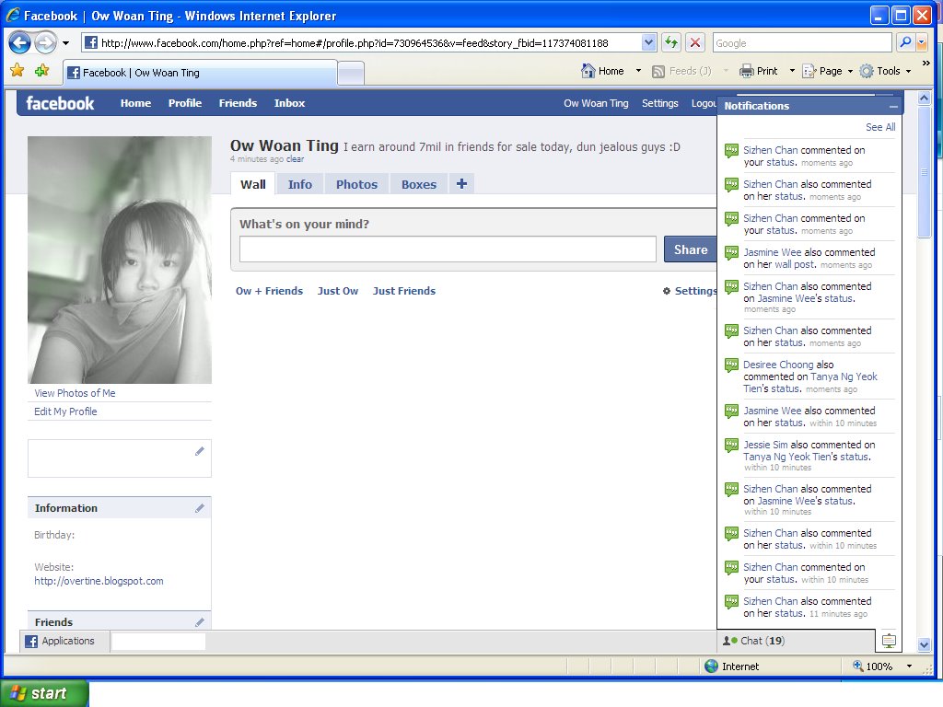Expand the Home button dropdown arrow
Image resolution: width=943 pixels, height=707 pixels.
(x=638, y=71)
